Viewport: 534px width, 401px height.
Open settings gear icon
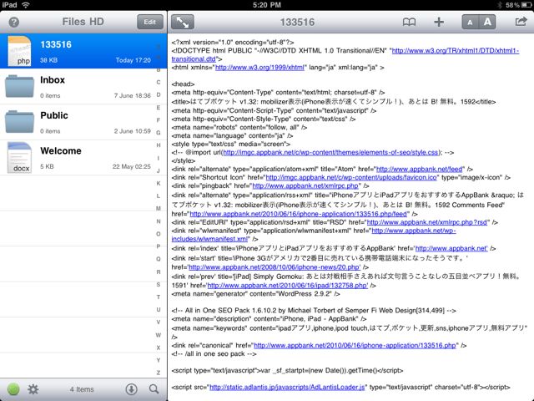(x=33, y=389)
